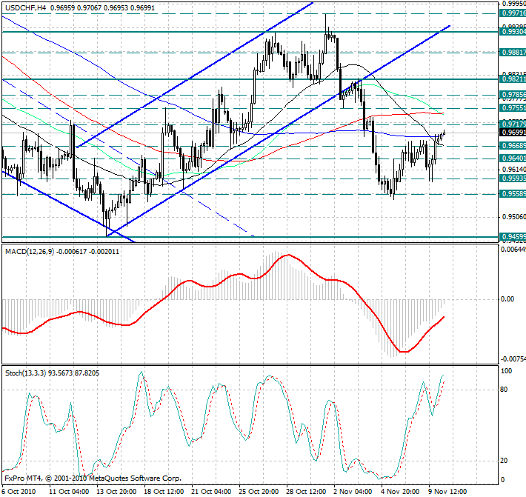Screen dimensions: 526x497
Task: Click the 13 Oct 20:00 time label
Action: [x=116, y=492]
